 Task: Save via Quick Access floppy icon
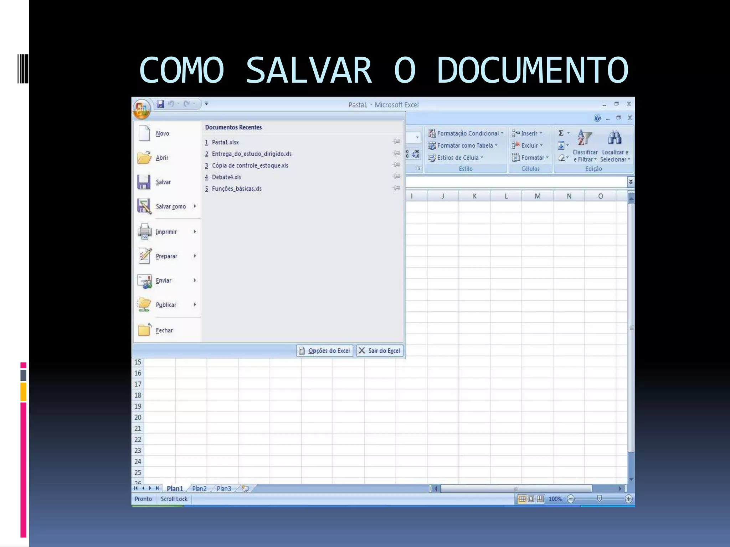[160, 104]
